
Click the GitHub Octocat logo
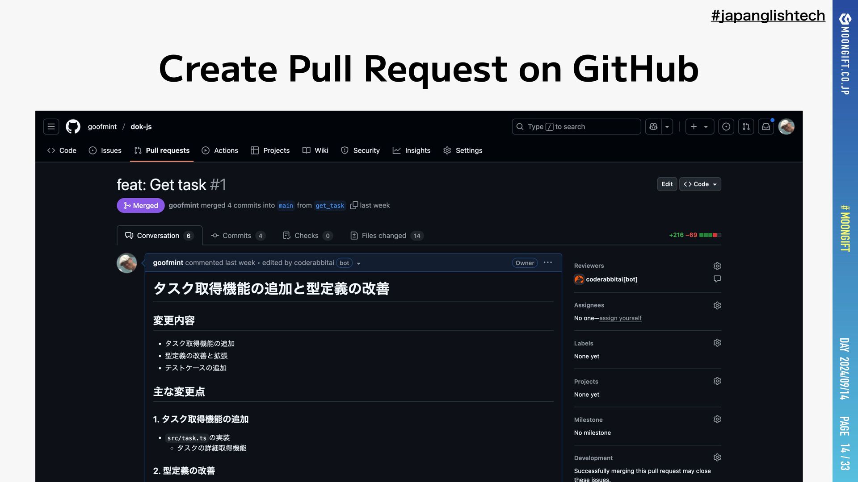tap(73, 127)
